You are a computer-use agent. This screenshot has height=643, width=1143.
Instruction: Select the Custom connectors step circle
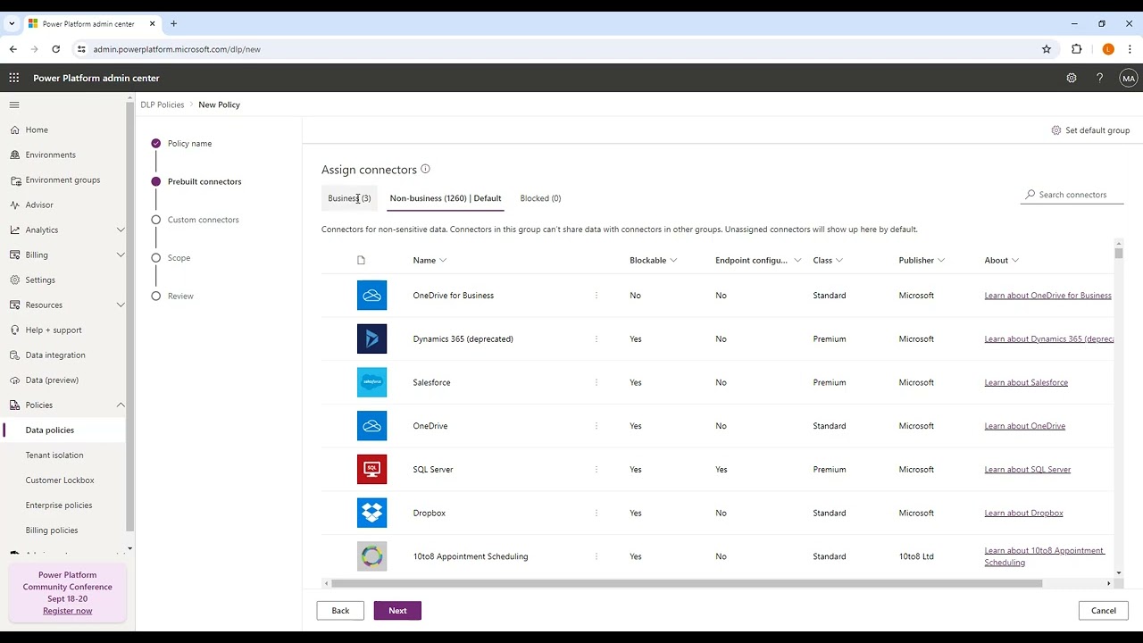pyautogui.click(x=156, y=220)
